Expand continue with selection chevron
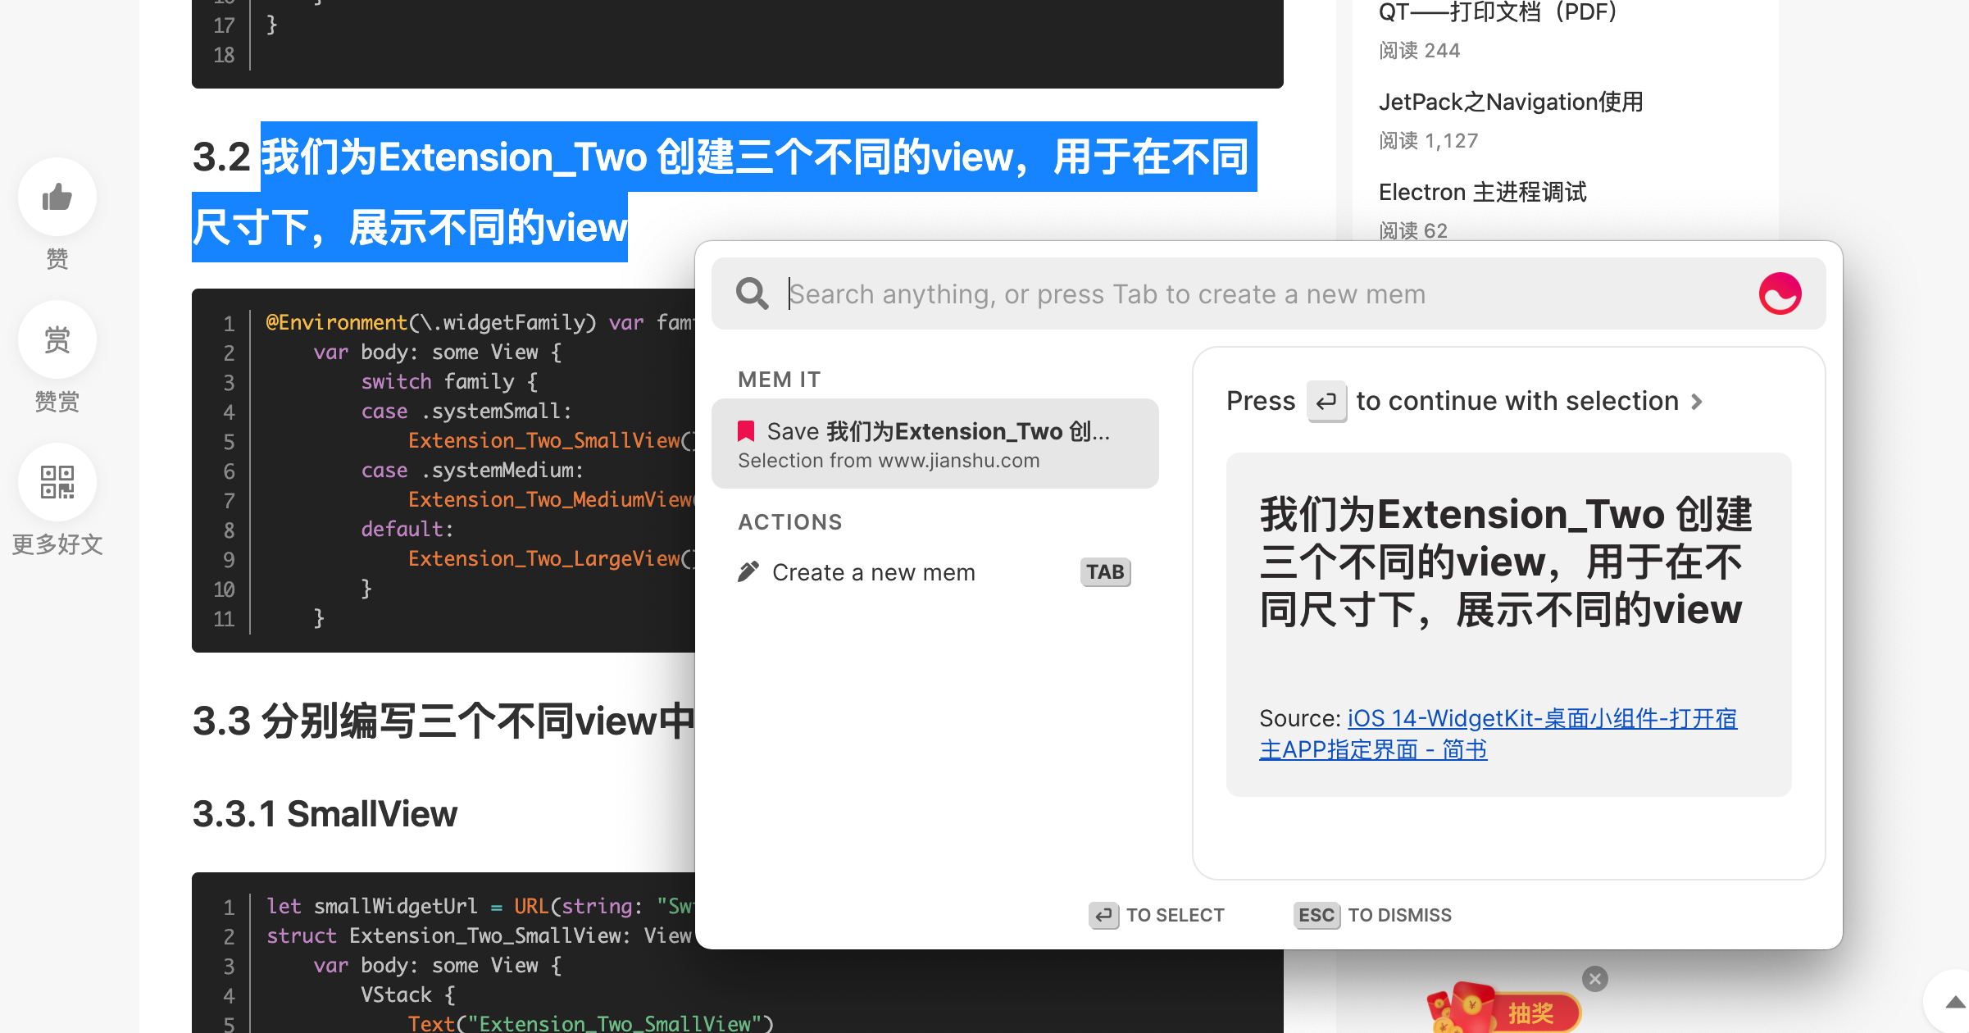Viewport: 1969px width, 1033px height. [x=1697, y=402]
